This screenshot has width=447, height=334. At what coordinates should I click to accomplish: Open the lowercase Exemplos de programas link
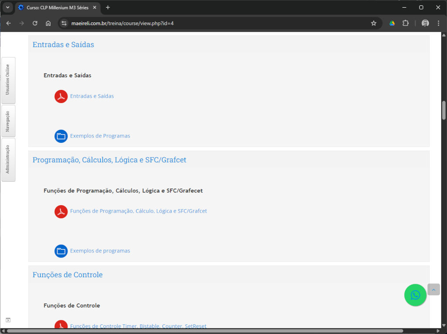[x=100, y=251]
